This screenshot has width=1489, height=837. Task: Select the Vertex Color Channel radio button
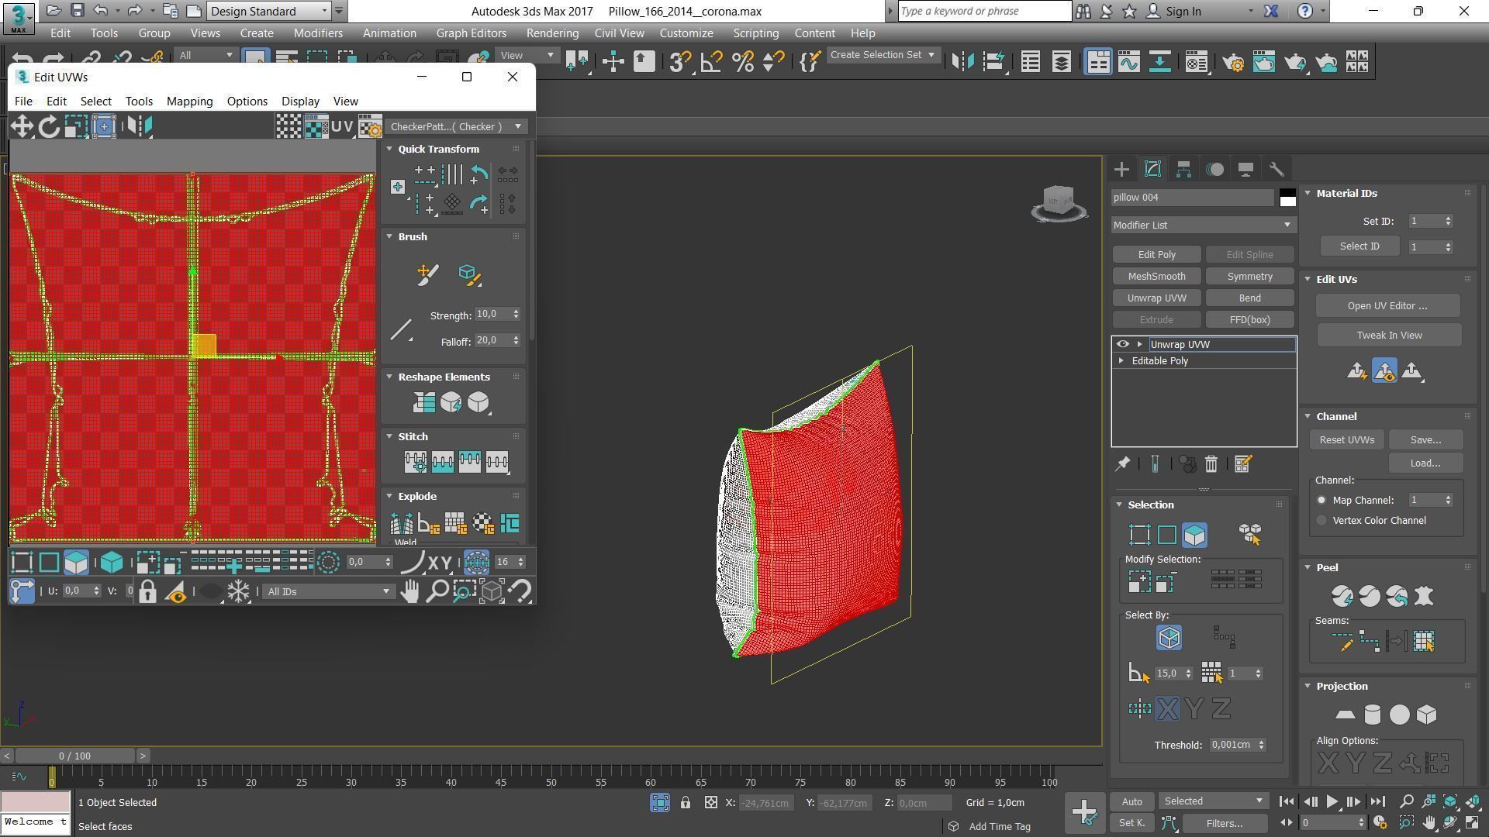(x=1321, y=521)
